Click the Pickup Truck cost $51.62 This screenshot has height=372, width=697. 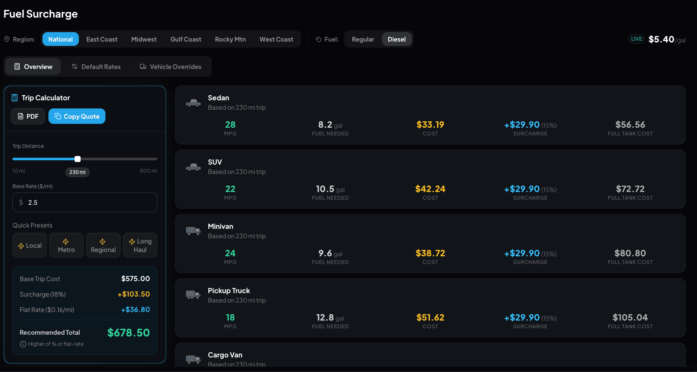click(430, 318)
